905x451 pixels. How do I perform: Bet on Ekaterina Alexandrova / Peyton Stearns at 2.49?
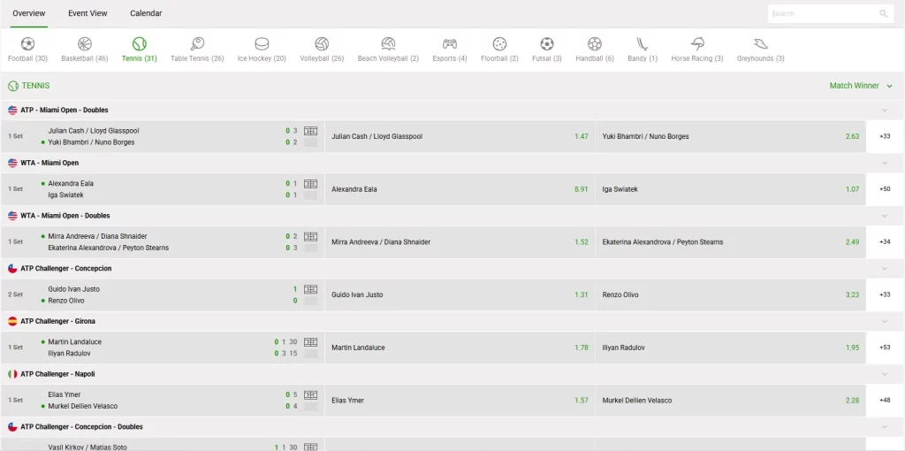pos(731,242)
